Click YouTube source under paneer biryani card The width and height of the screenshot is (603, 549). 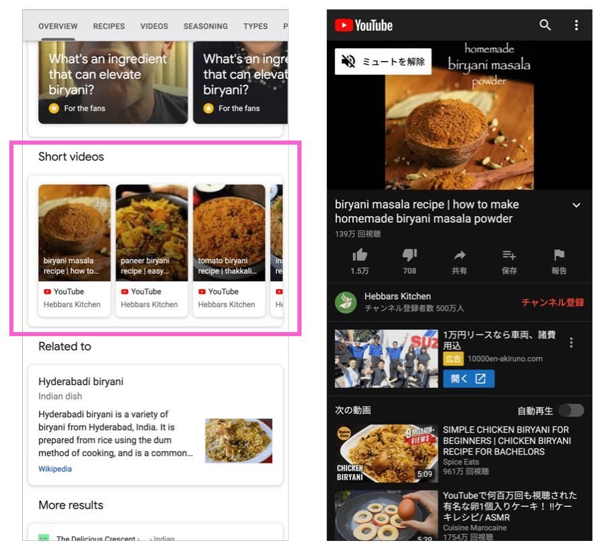(141, 292)
